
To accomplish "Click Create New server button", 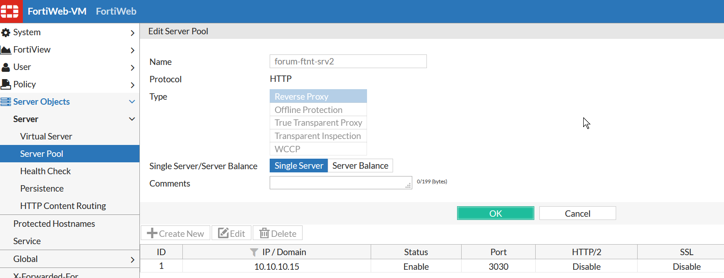I will pos(176,233).
